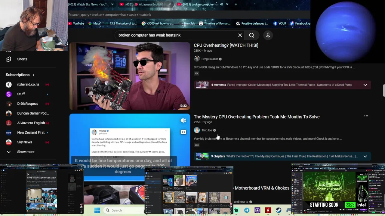385x216 pixels.
Task: Open ThioJoe channel name link
Action: 207,130
